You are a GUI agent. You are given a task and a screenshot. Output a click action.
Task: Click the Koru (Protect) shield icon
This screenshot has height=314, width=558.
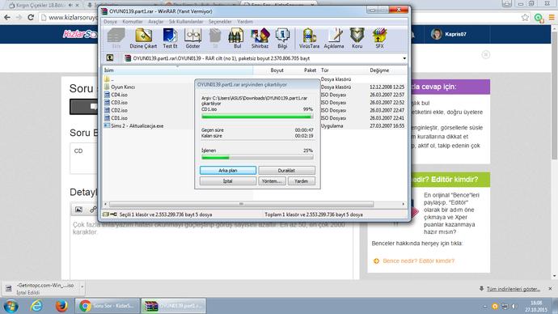[357, 39]
